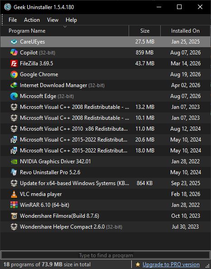Sort list by Installed On column
The width and height of the screenshot is (211, 269).
(185, 31)
